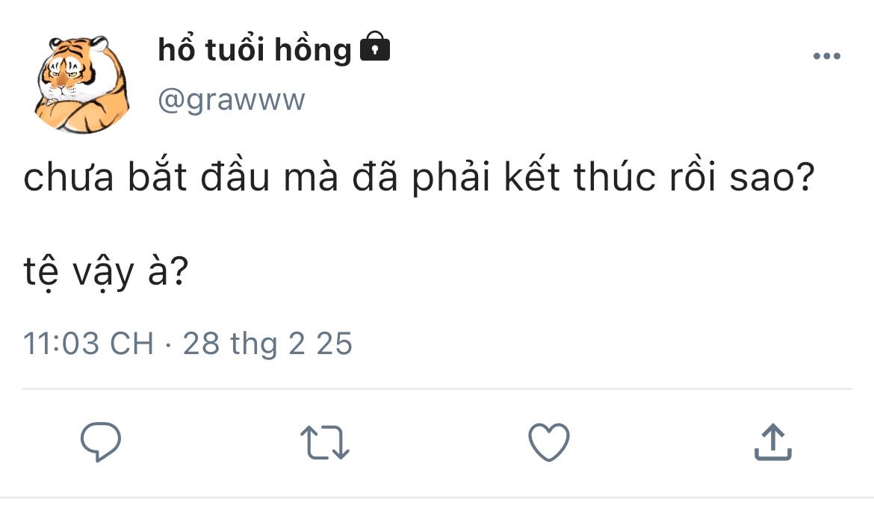Like the tweet with the heart icon
The image size is (874, 511).
549,442
